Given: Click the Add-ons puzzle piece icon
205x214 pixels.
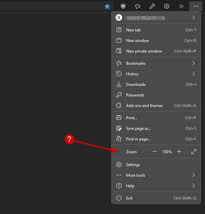Looking at the screenshot, I should pos(119,105).
